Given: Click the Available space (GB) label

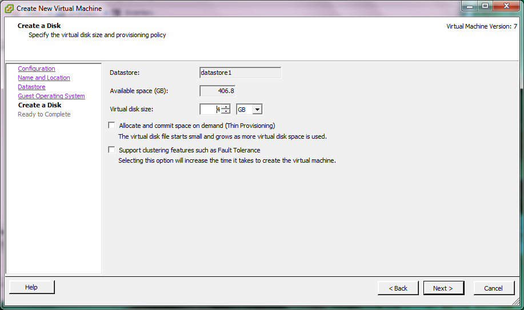Looking at the screenshot, I should (x=139, y=91).
